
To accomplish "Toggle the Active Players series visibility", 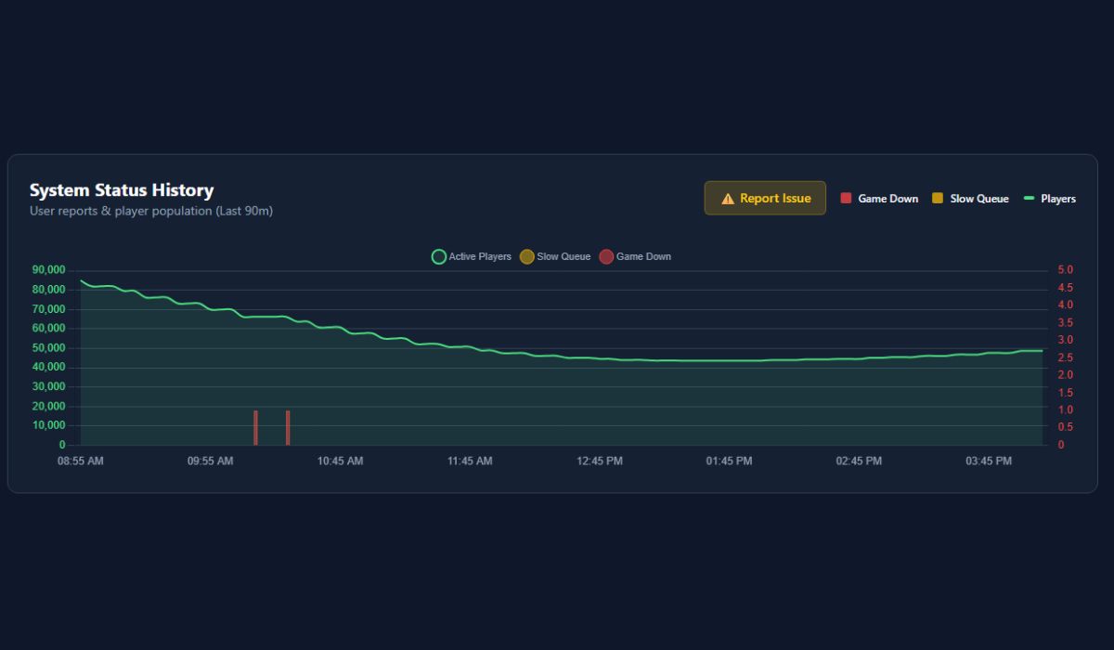I will (x=472, y=256).
